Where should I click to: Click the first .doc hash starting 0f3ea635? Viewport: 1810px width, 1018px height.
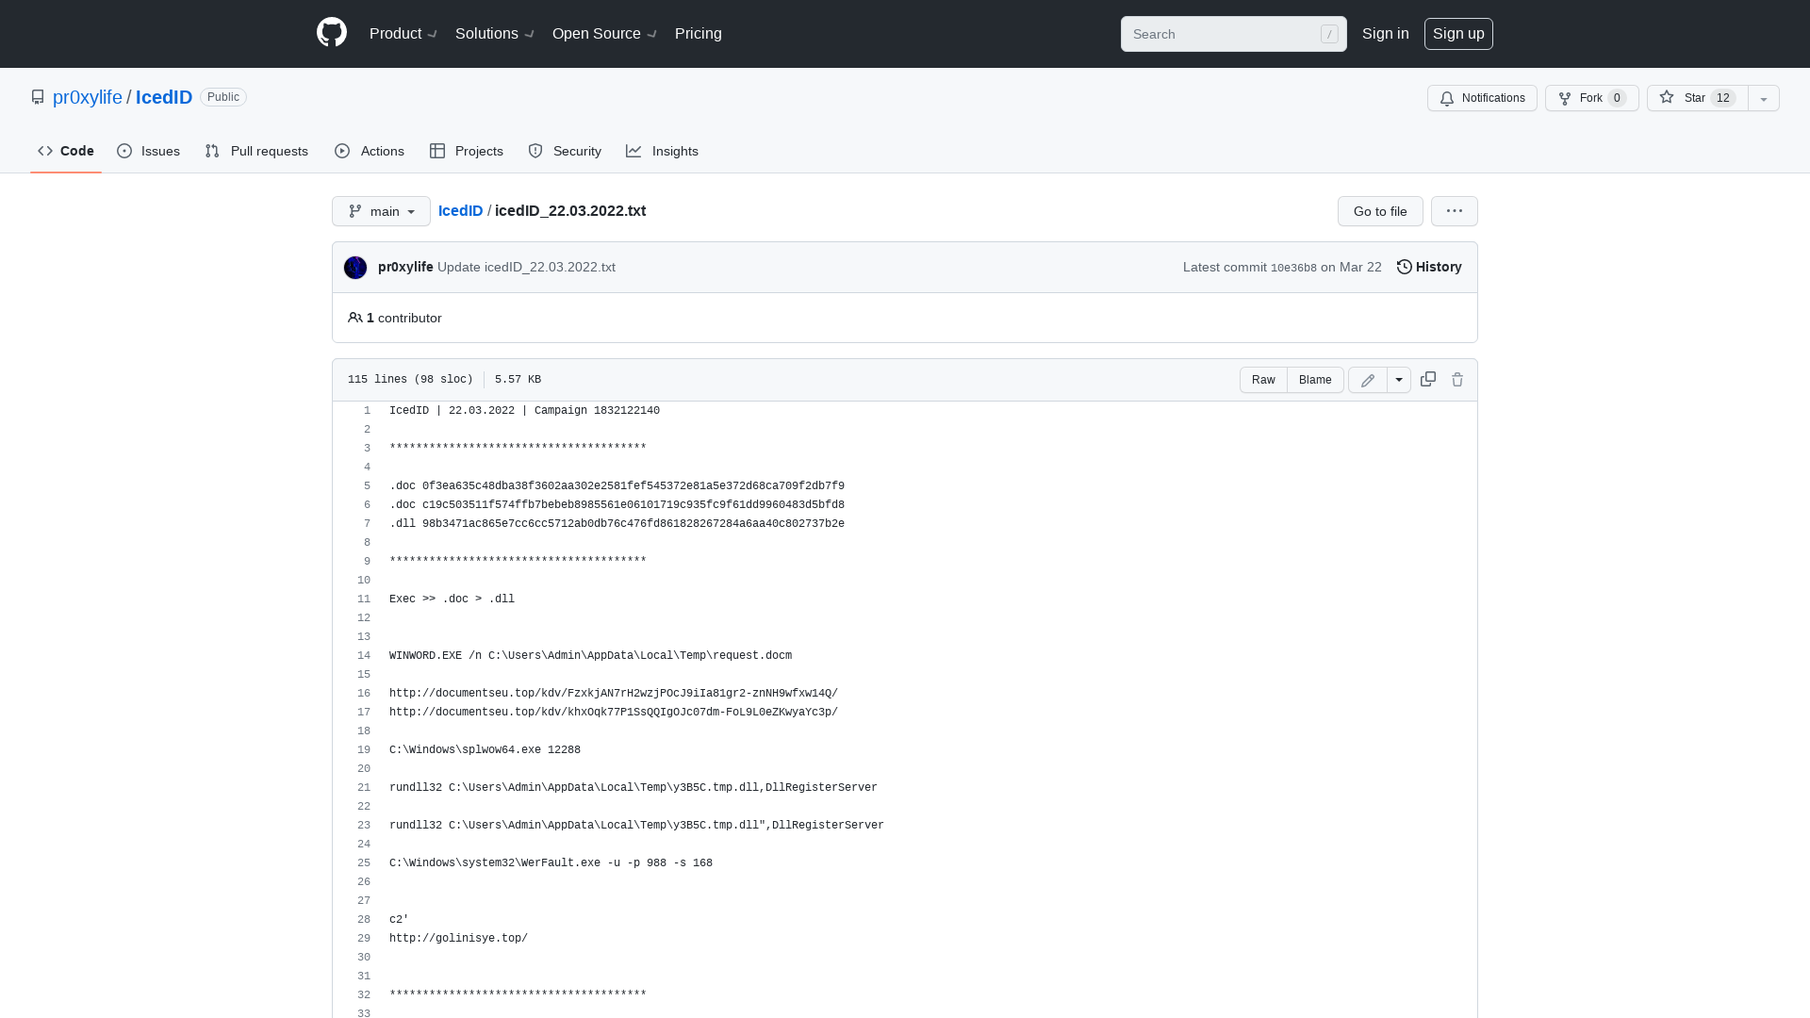[x=617, y=486]
